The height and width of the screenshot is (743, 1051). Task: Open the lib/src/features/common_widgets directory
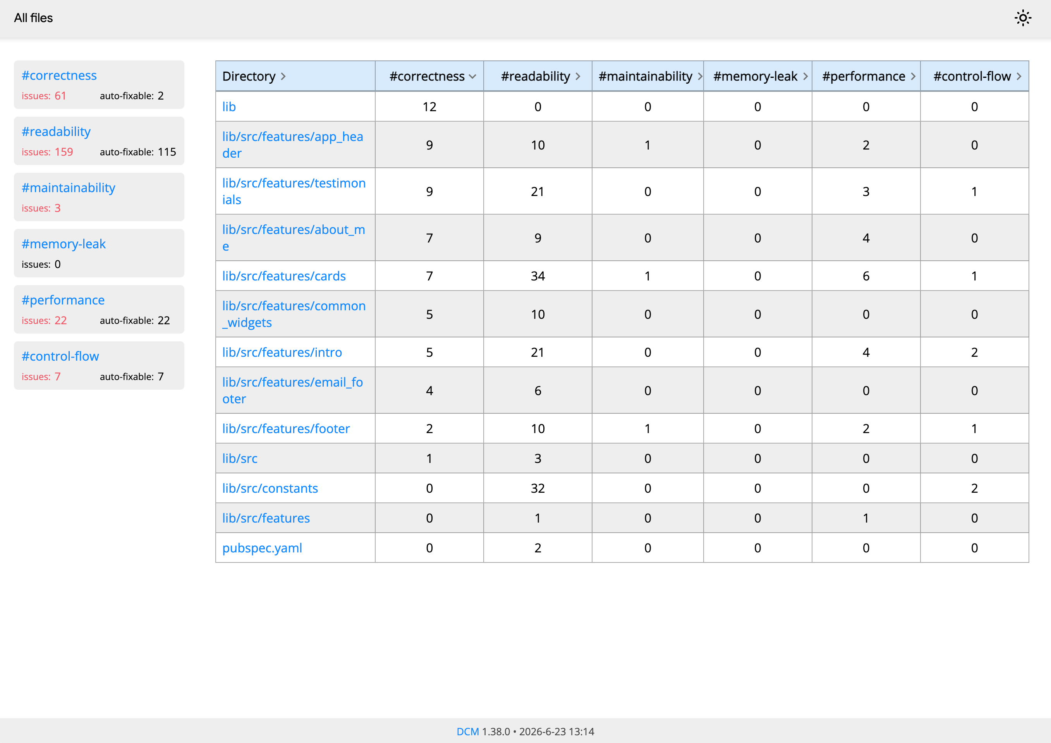(294, 314)
